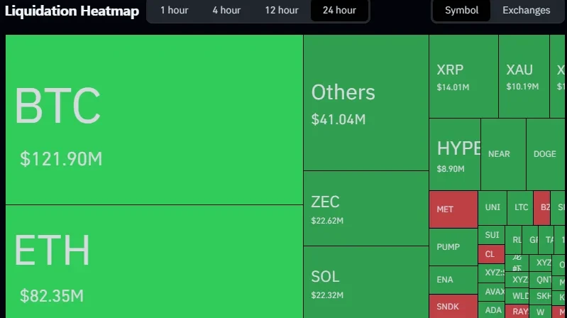The width and height of the screenshot is (567, 318).
Task: Select the 4 hour timeframe
Action: pyautogui.click(x=226, y=10)
